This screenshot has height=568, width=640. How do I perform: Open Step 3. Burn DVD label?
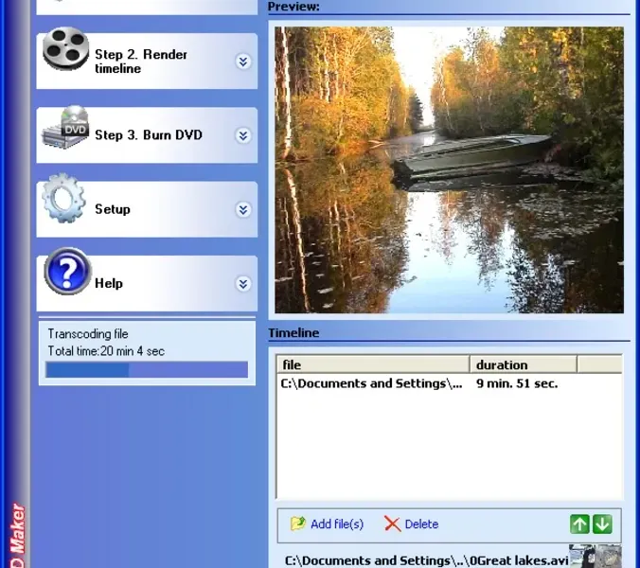(x=149, y=135)
